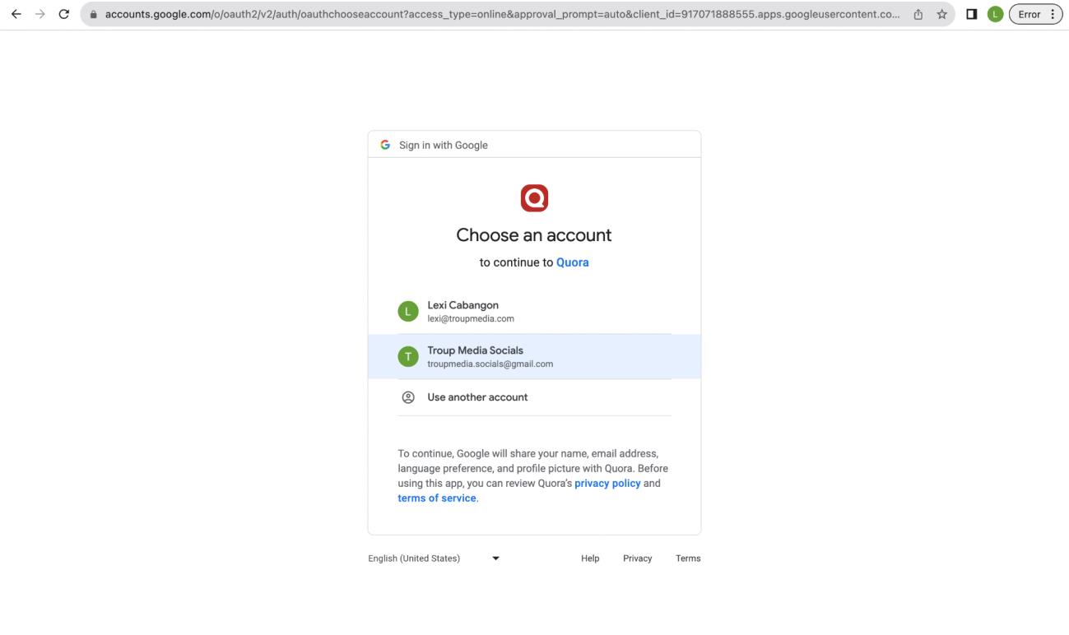The height and width of the screenshot is (635, 1069).
Task: Expand the English (United States) language dropdown
Action: tap(434, 559)
